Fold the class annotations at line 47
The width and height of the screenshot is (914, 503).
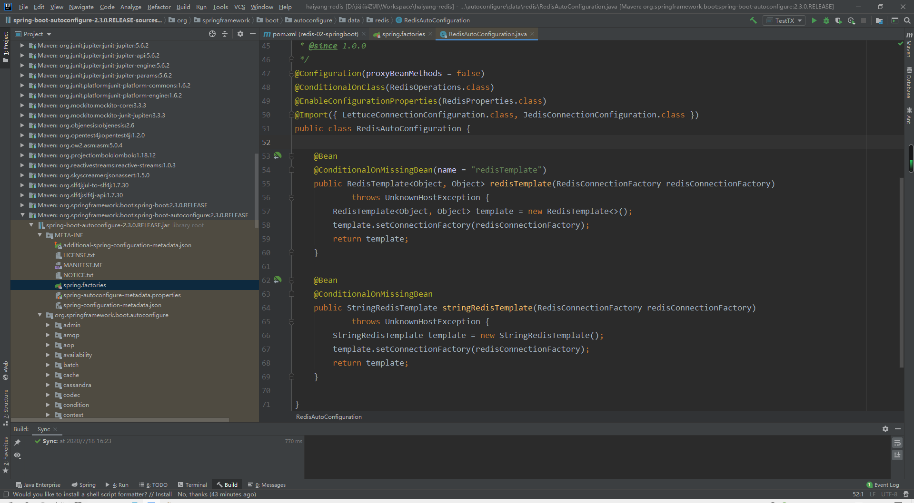point(291,73)
